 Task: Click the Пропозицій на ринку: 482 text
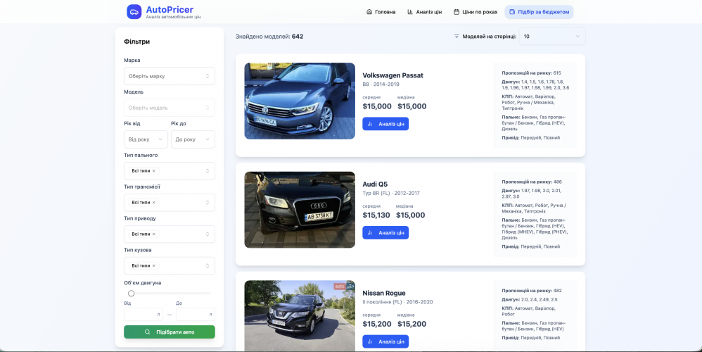coord(532,291)
